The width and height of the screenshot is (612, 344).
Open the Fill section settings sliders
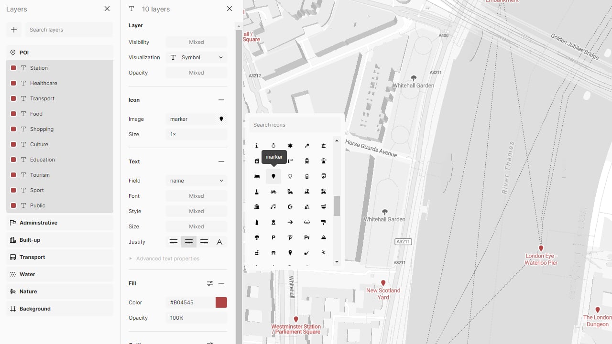point(210,283)
